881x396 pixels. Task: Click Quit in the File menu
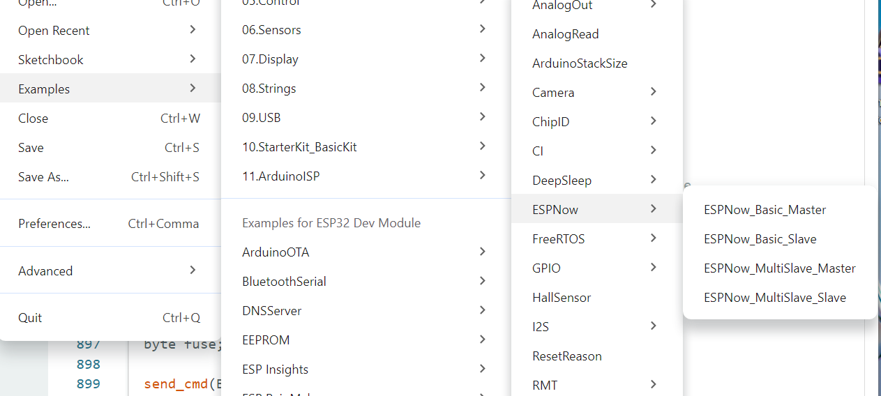click(30, 318)
